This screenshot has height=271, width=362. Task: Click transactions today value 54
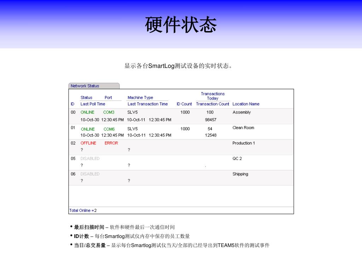click(x=210, y=129)
